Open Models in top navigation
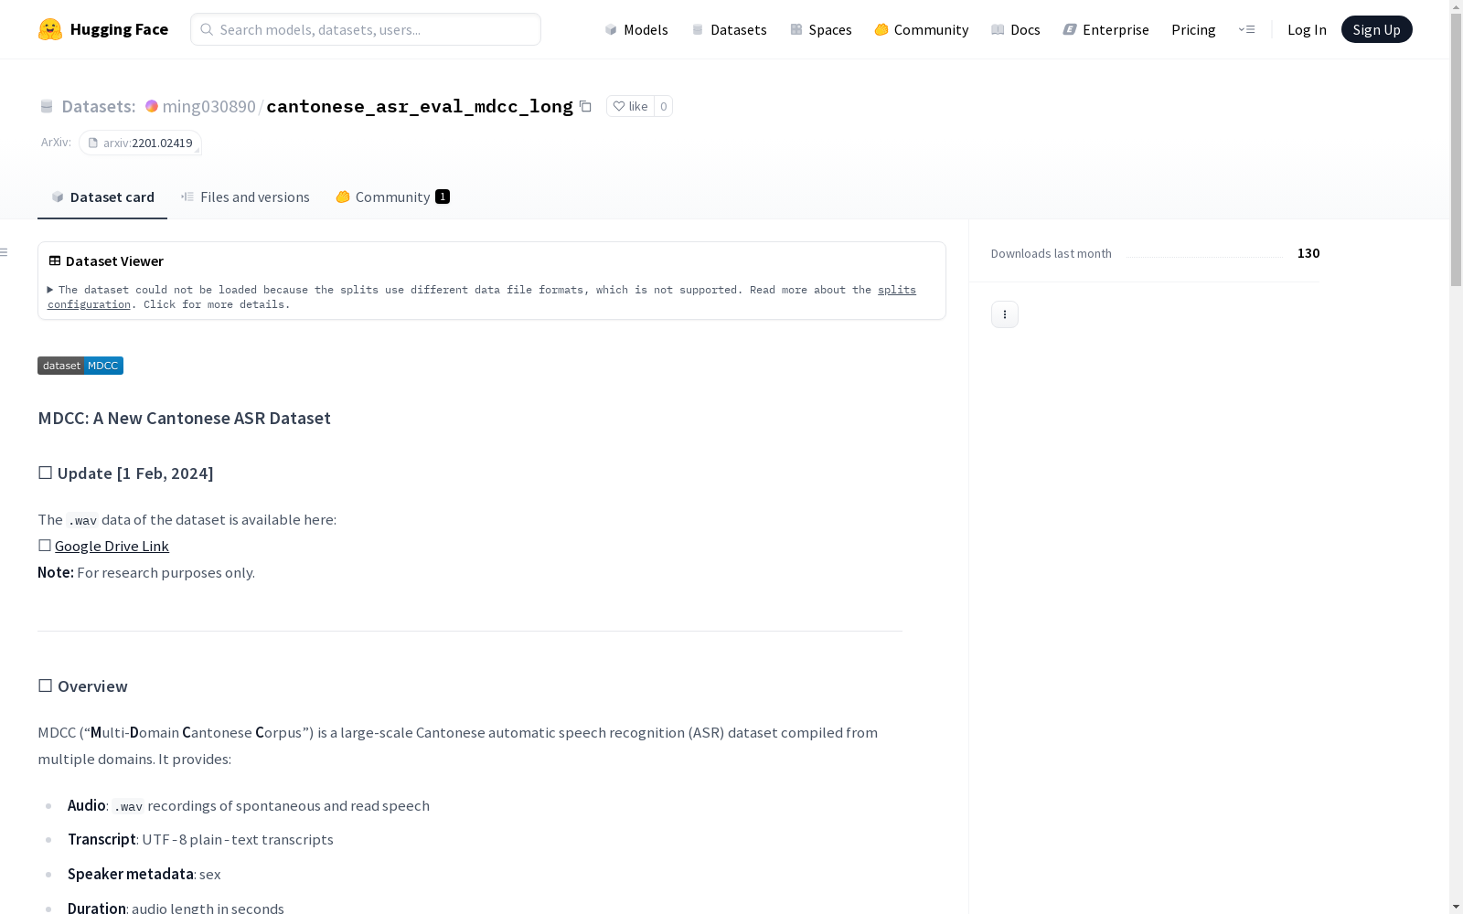1463x914 pixels. click(636, 29)
